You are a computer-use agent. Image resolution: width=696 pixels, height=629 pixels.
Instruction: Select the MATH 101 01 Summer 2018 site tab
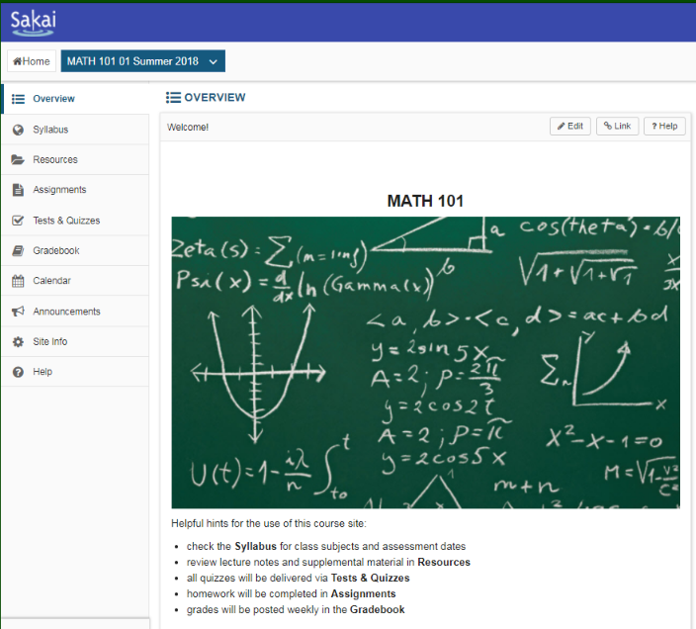[143, 61]
